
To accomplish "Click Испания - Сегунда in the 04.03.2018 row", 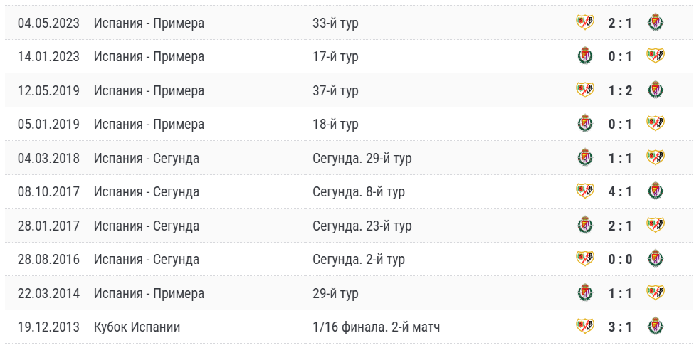I will coord(146,158).
